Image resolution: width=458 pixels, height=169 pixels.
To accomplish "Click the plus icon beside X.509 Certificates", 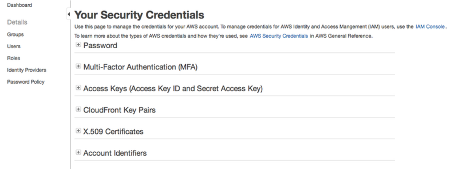I will [78, 131].
